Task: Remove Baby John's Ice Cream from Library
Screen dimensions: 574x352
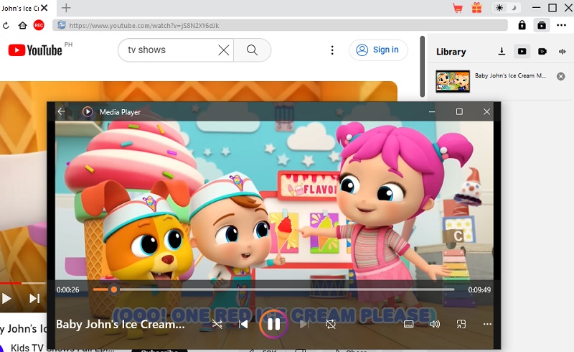Action: (x=560, y=76)
